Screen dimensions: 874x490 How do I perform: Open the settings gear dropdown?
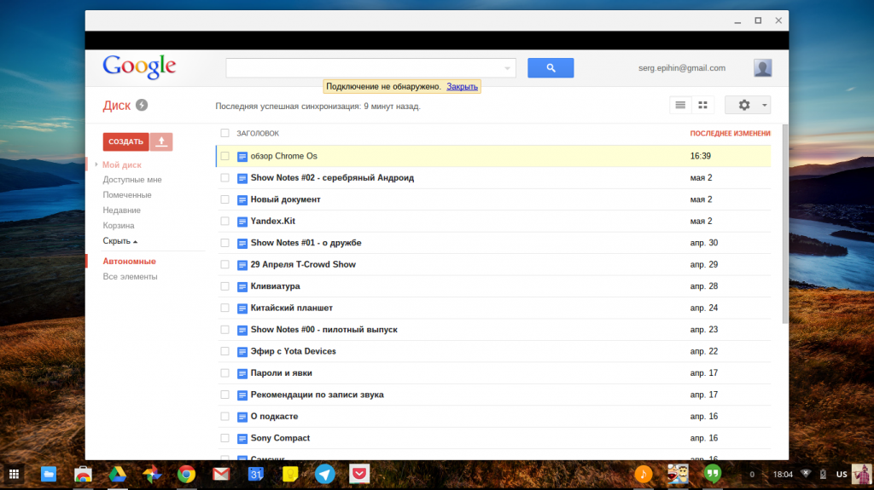coord(748,105)
